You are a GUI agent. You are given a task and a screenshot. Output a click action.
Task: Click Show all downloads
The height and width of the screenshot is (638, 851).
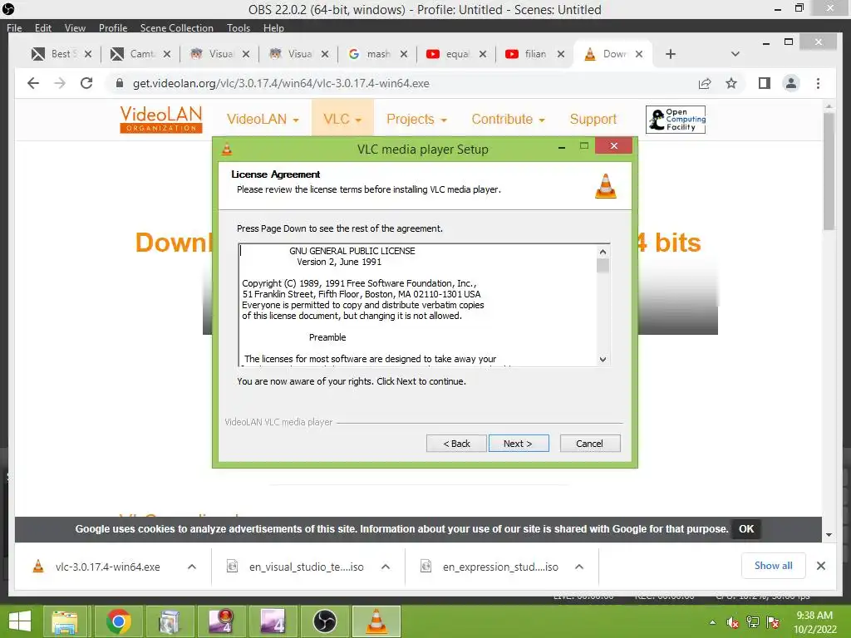coord(774,566)
